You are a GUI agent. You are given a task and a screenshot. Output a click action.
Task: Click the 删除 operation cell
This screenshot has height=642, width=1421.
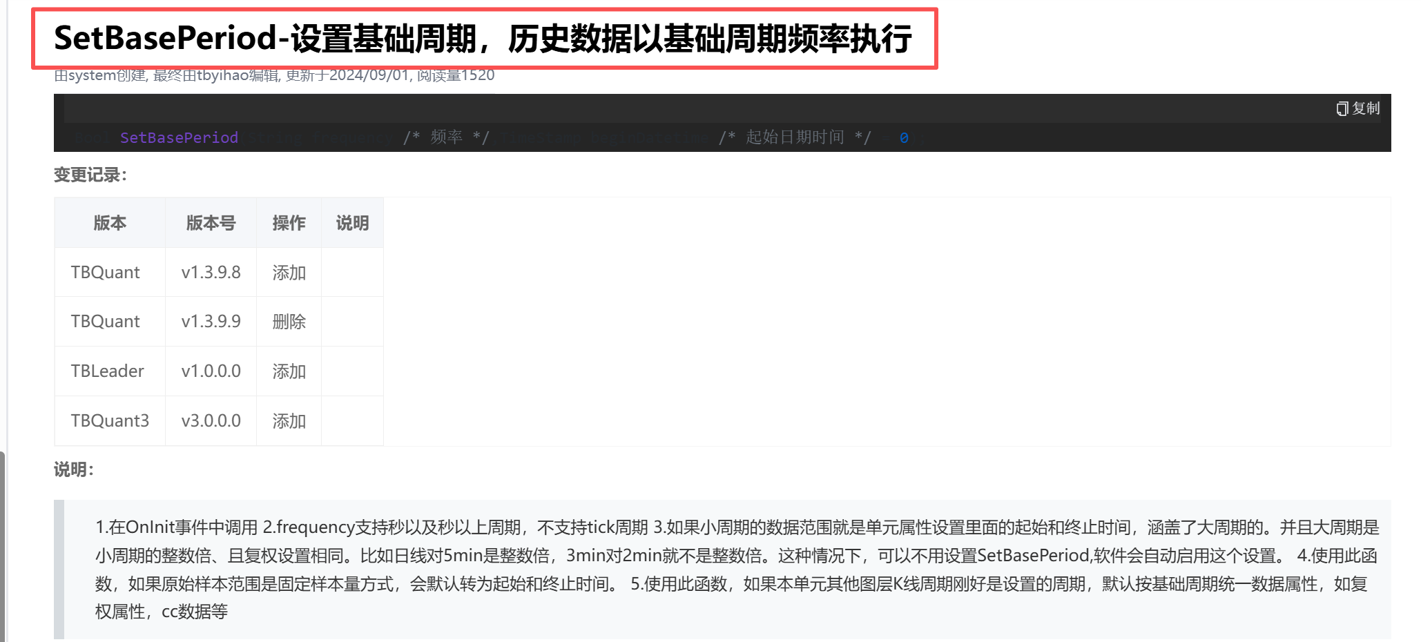coord(289,322)
